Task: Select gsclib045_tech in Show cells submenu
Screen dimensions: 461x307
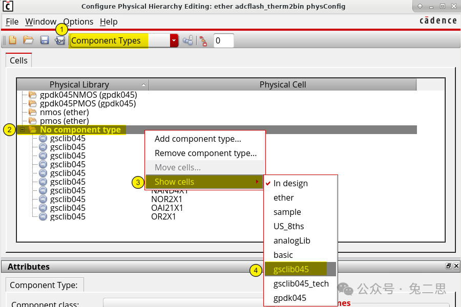Action: (300, 284)
